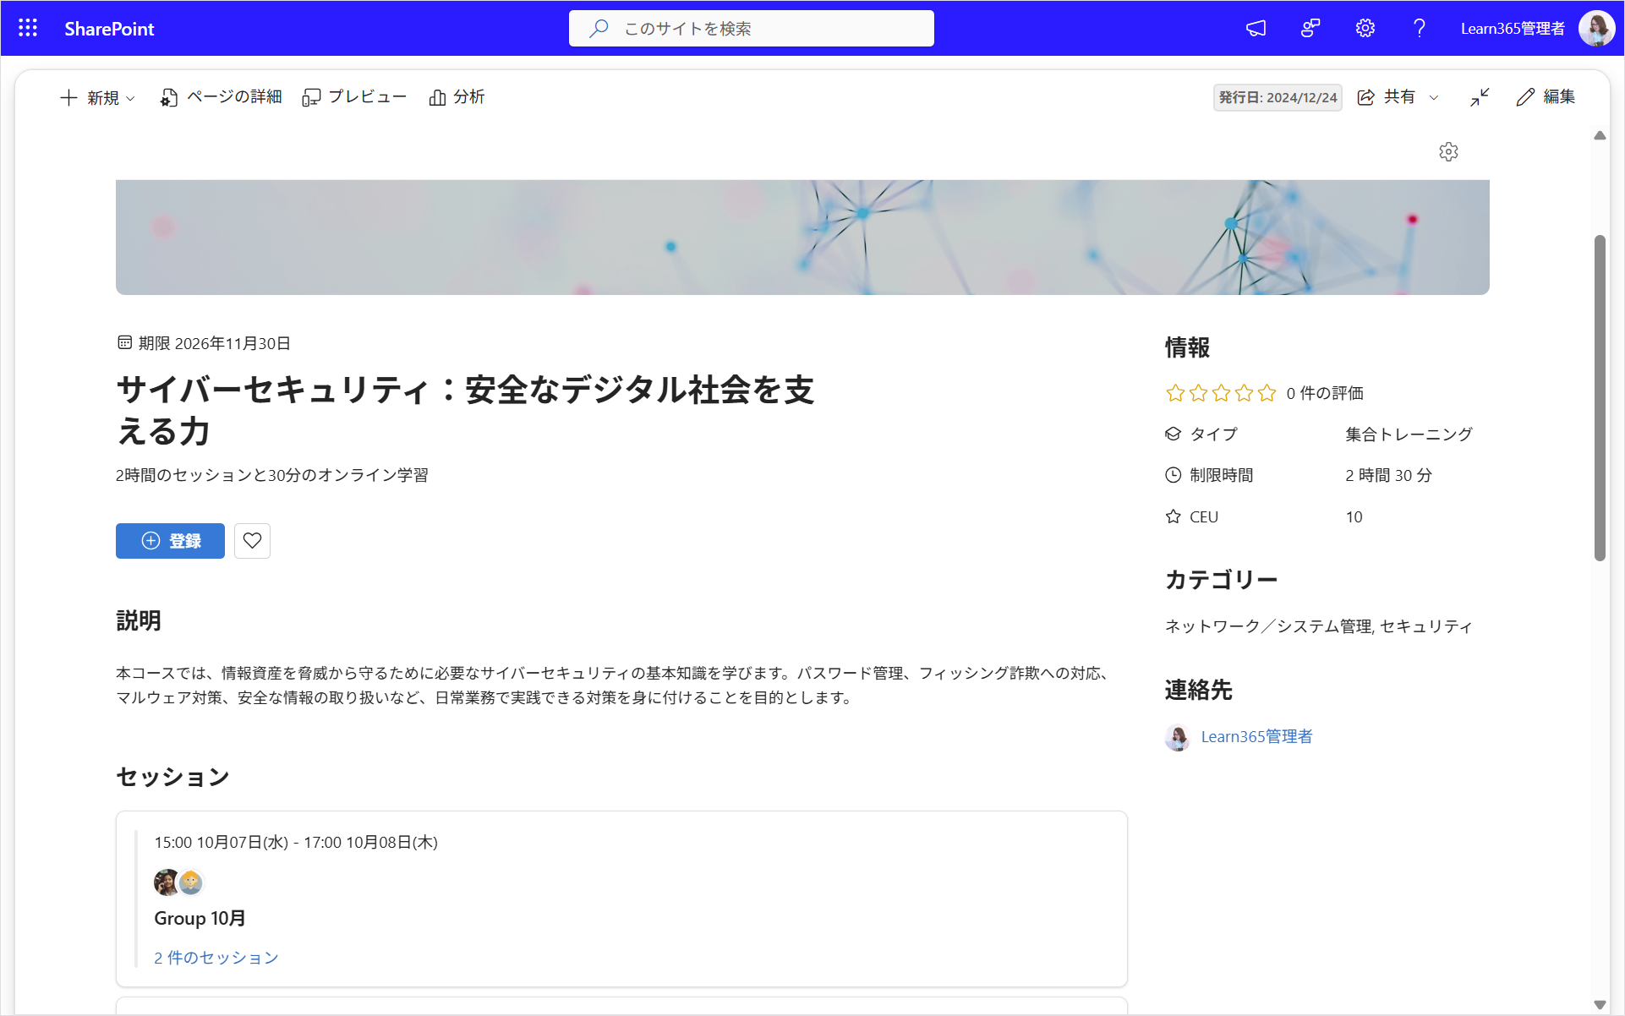Click the session instructor avatars
This screenshot has height=1016, width=1625.
(x=179, y=882)
